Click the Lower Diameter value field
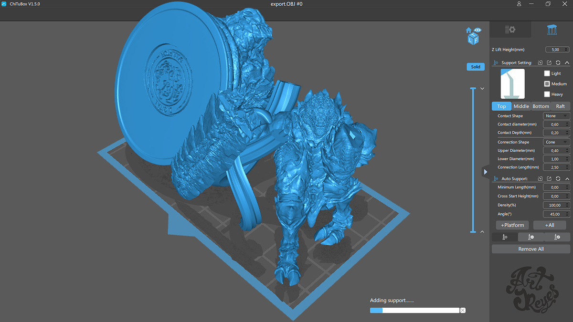573x322 pixels. (x=556, y=159)
